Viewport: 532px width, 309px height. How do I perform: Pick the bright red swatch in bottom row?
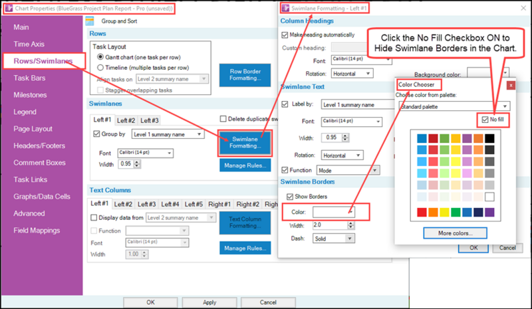pos(422,213)
